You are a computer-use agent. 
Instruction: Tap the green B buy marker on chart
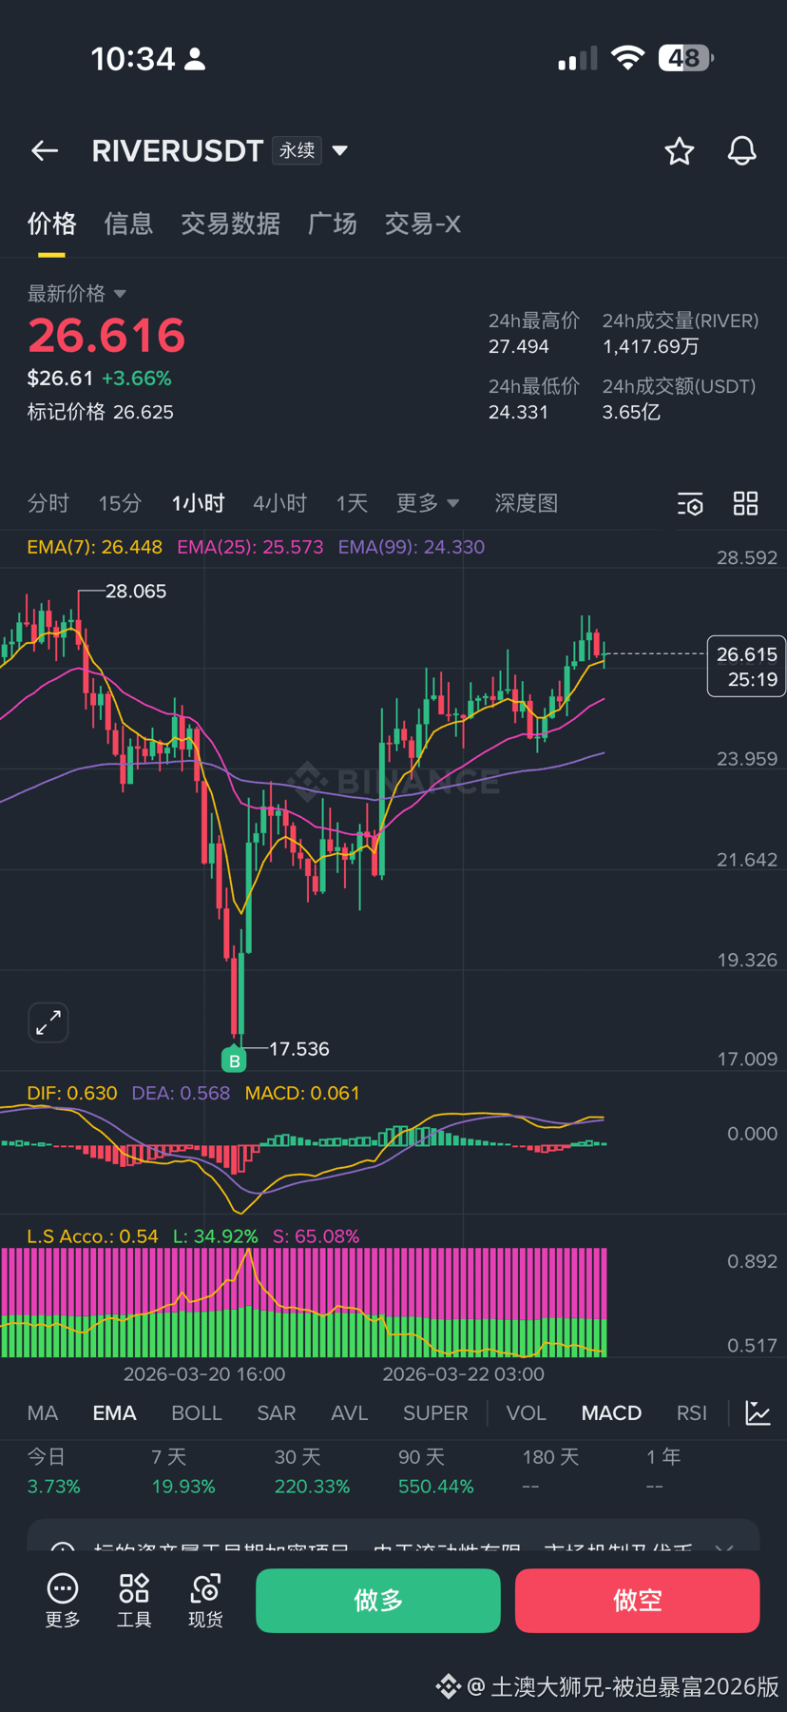[x=234, y=1059]
